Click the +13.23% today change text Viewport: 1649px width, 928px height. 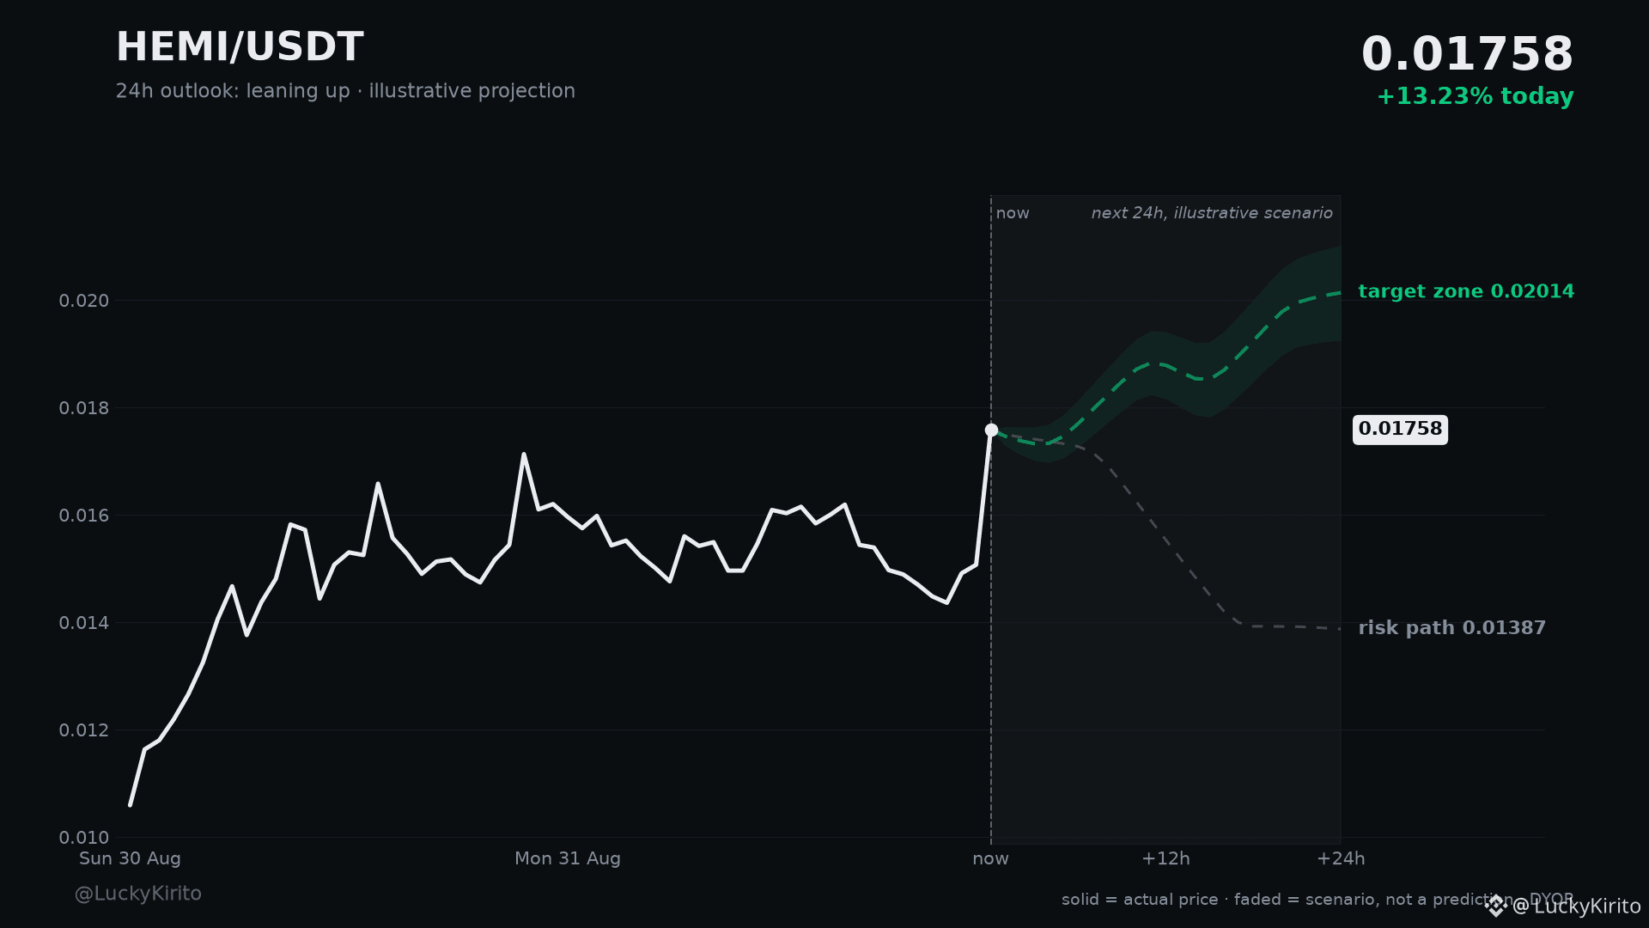(x=1475, y=96)
